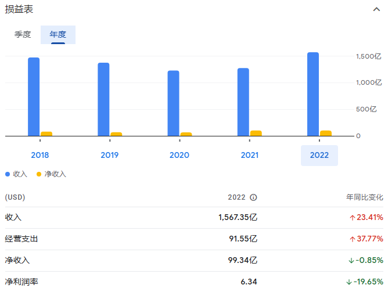Switch to the 季度 tab
The height and width of the screenshot is (292, 388).
[23, 34]
